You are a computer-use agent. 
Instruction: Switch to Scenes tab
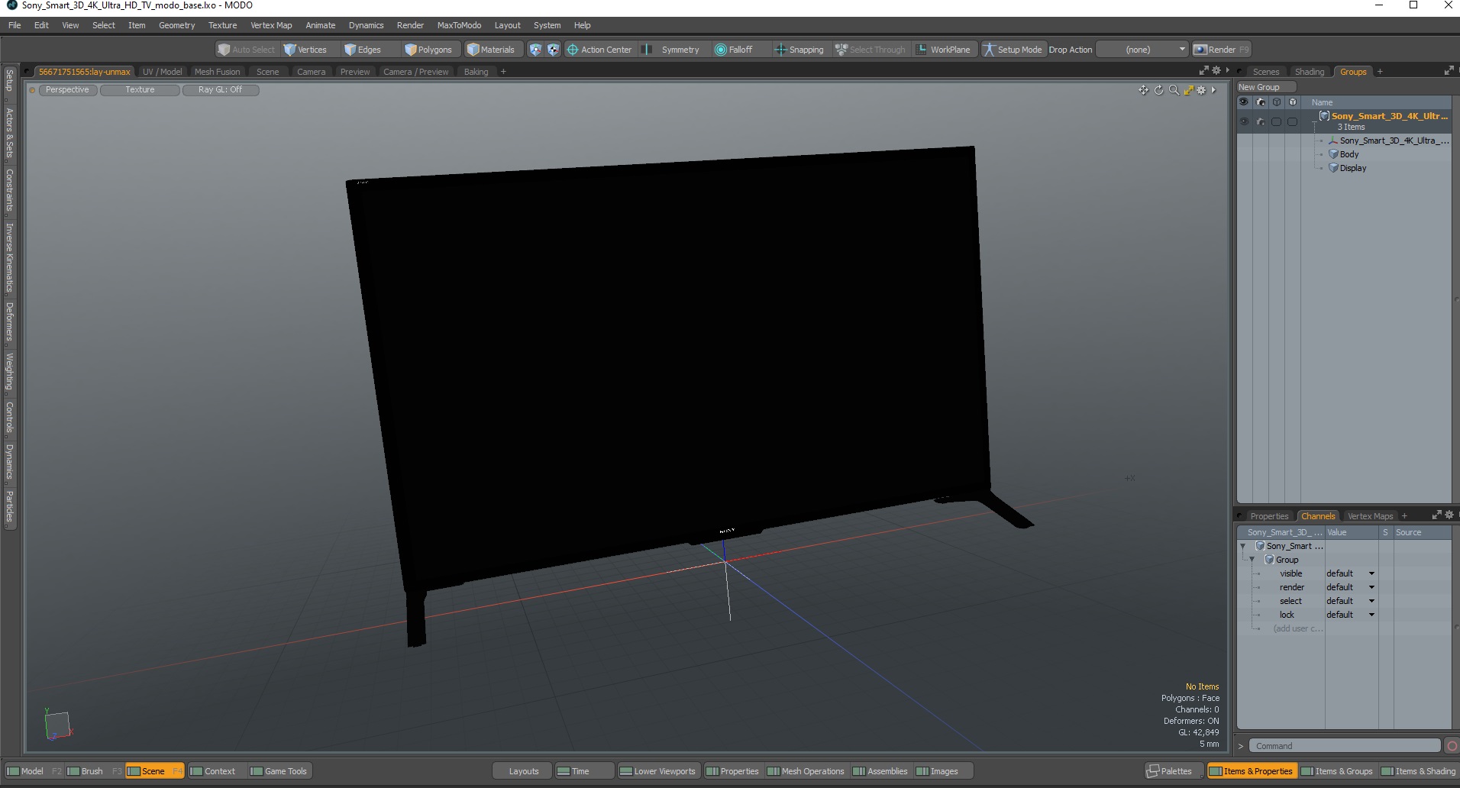click(x=1265, y=72)
